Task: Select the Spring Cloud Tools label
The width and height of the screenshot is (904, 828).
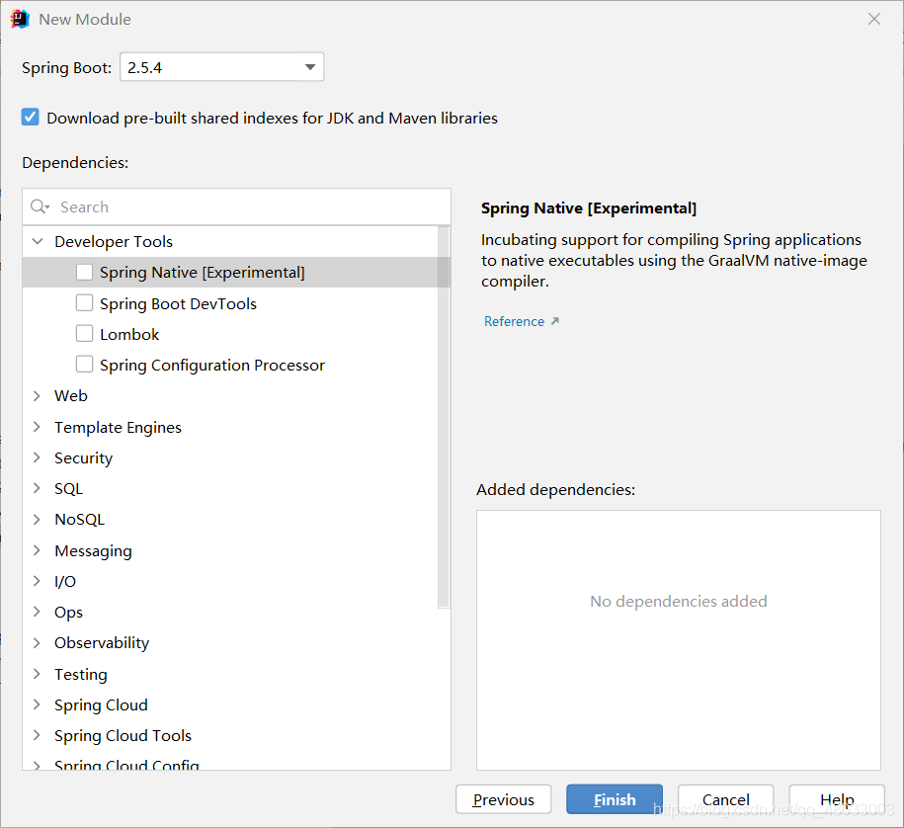Action: pyautogui.click(x=123, y=736)
